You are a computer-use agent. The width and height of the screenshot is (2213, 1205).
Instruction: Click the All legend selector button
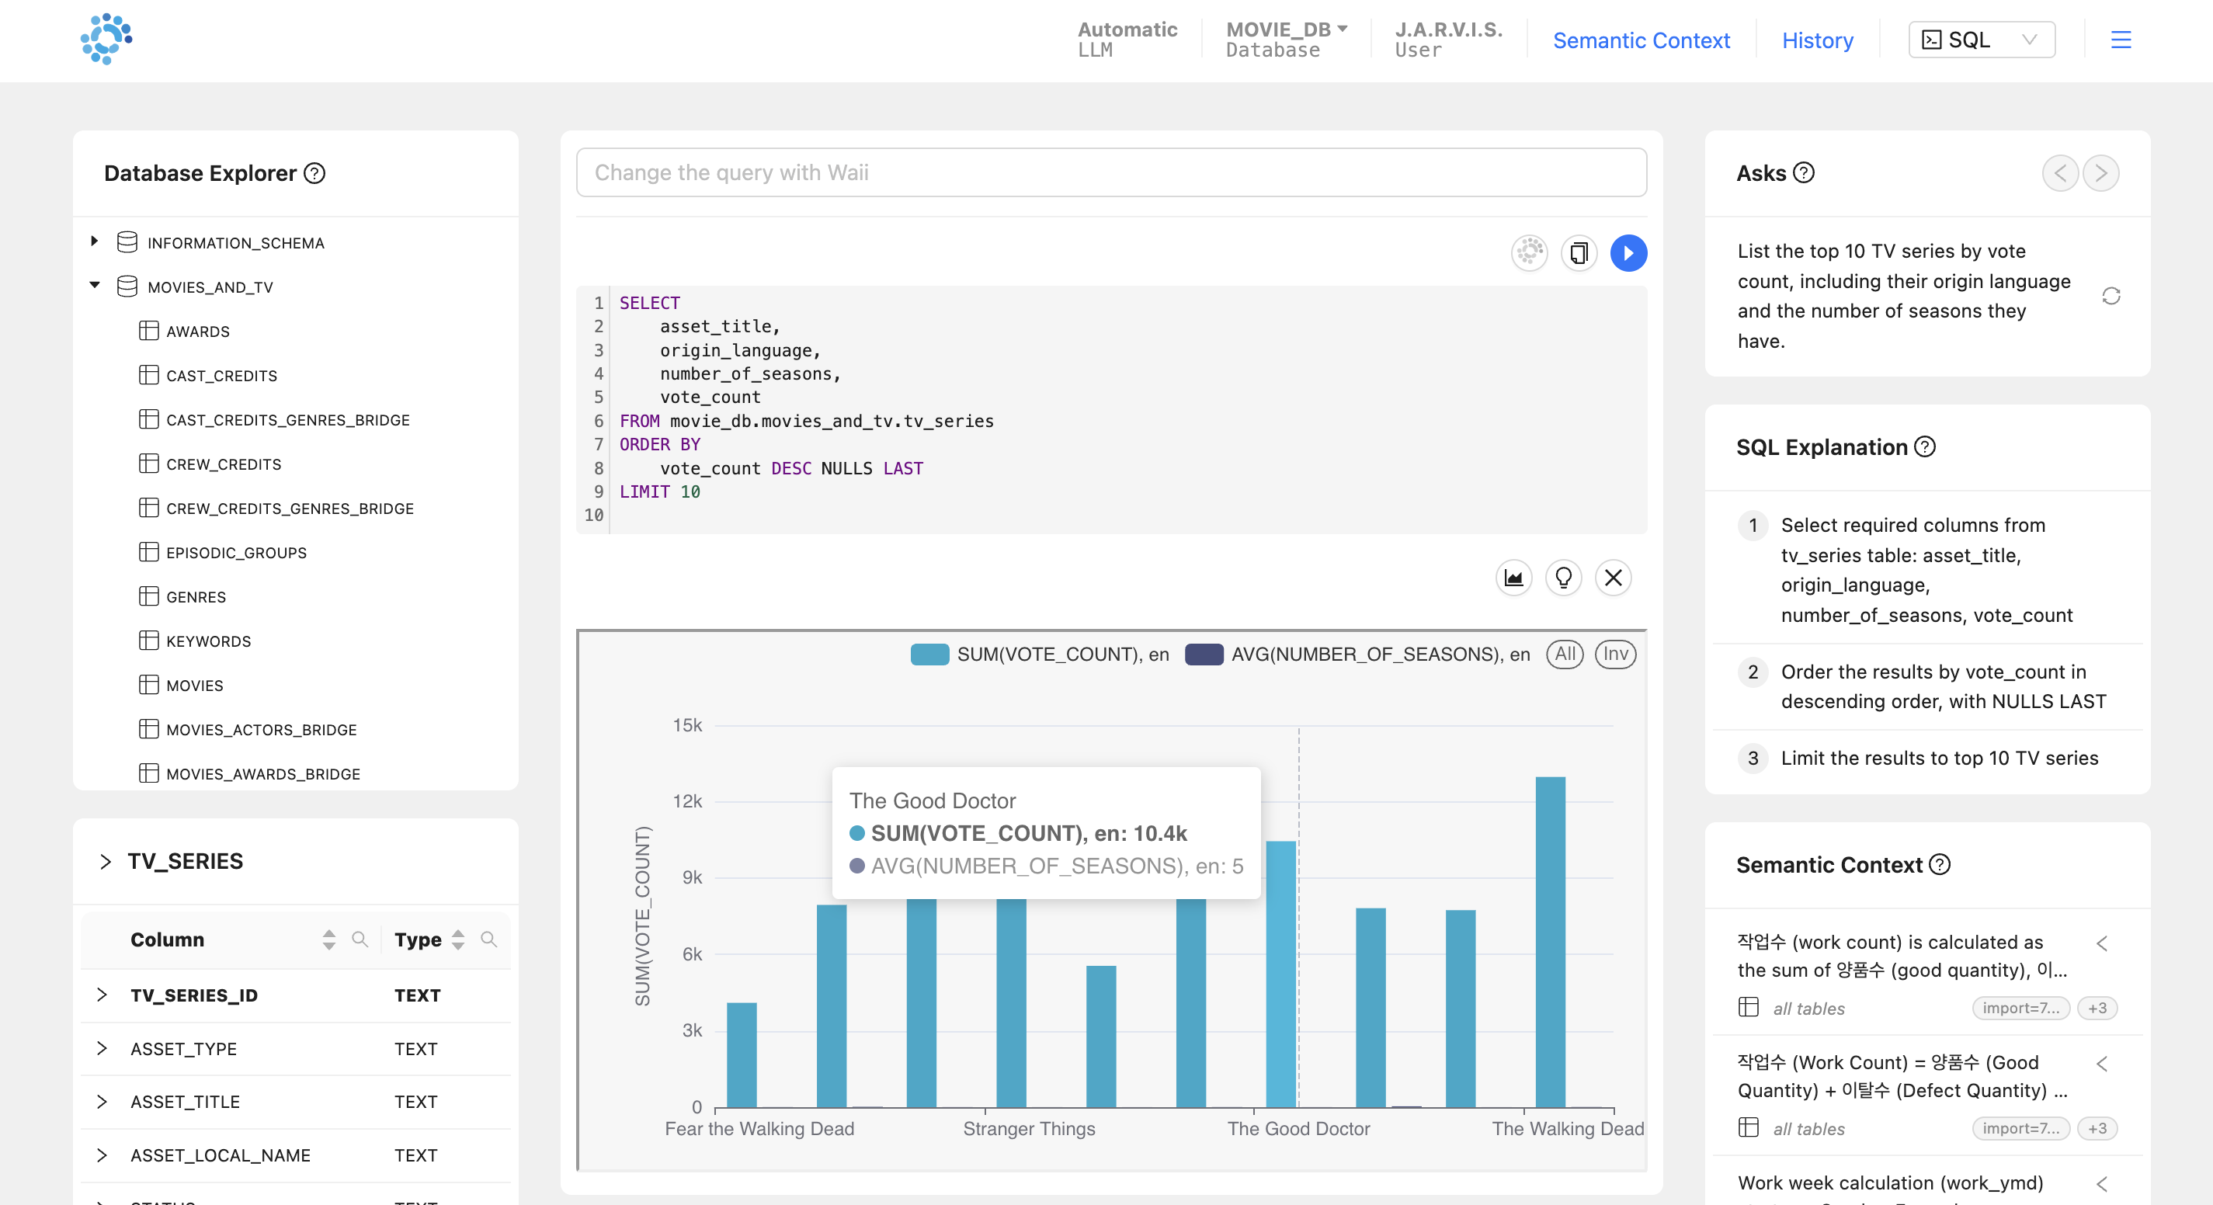tap(1565, 655)
